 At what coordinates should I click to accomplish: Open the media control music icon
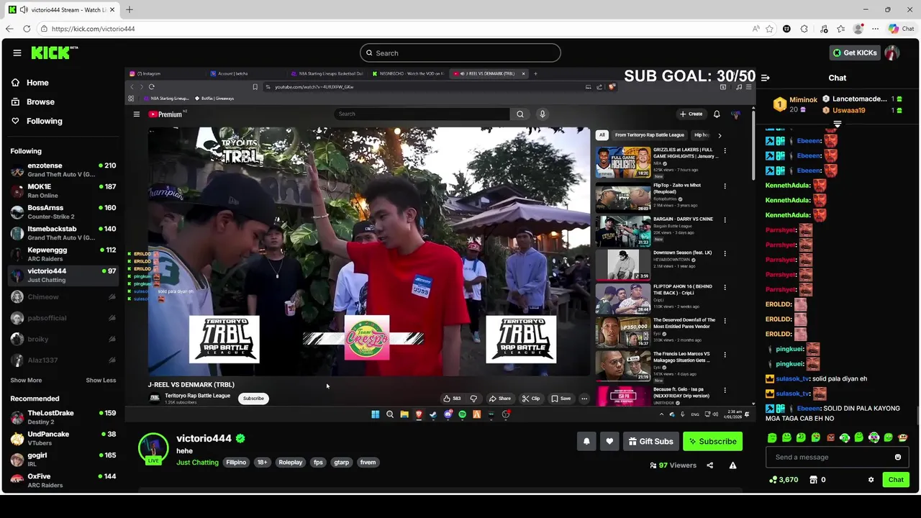click(824, 29)
